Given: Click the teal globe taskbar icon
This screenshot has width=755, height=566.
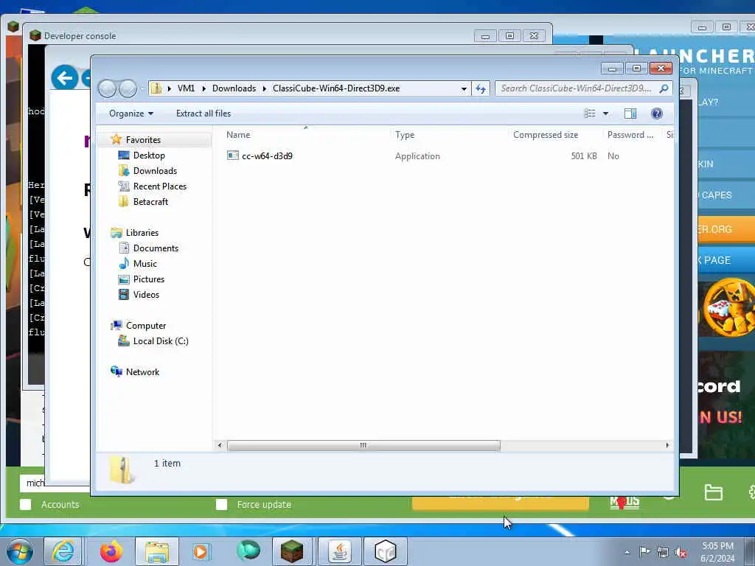Looking at the screenshot, I should coord(248,551).
